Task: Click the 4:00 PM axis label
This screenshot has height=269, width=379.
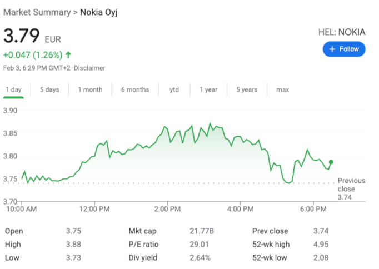Action: 241,209
